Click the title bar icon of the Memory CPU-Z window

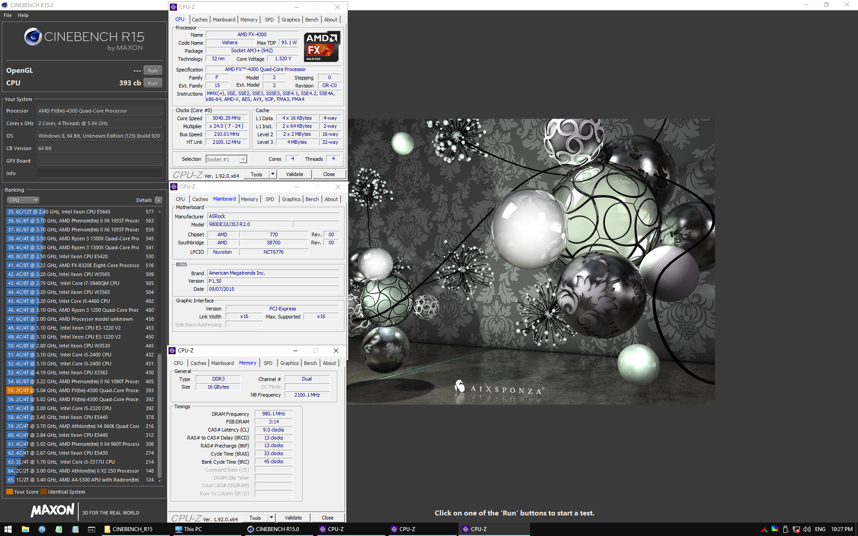(x=172, y=351)
